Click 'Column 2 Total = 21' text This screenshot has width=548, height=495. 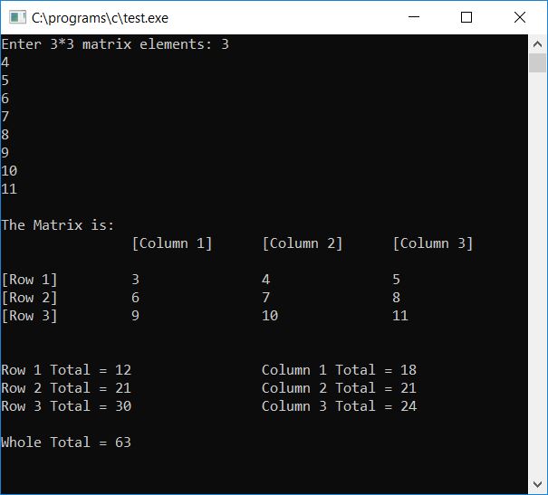click(339, 388)
